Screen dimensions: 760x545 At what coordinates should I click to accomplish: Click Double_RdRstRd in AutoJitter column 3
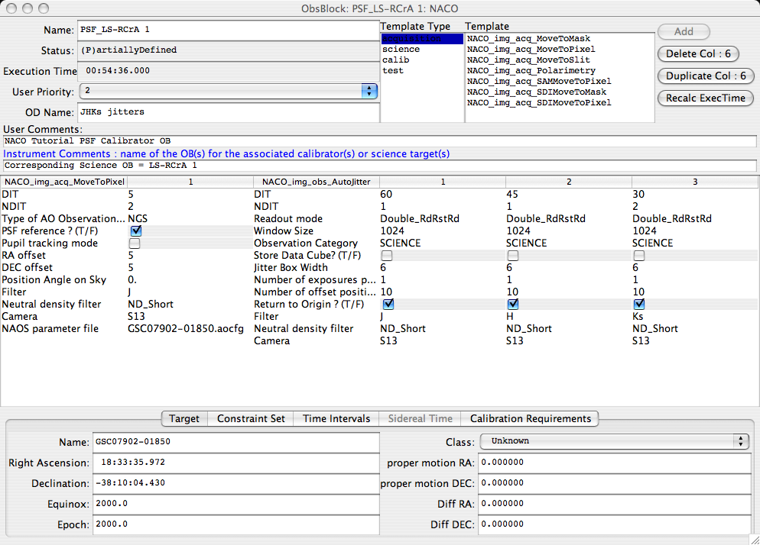[672, 219]
